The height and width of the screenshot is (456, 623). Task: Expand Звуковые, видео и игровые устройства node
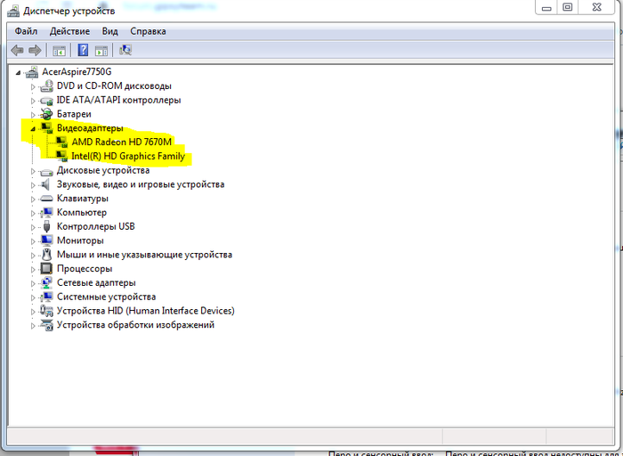click(x=34, y=185)
